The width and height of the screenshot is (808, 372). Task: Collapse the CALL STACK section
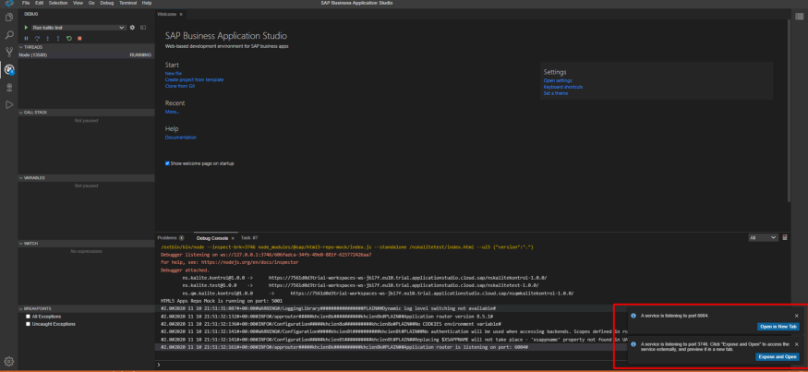[86, 112]
